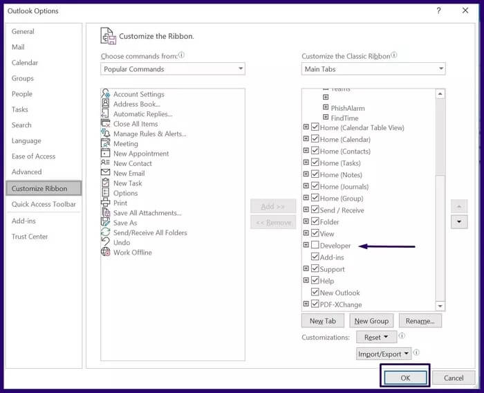Viewport: 484px width, 393px height.
Task: Click the New Email envelope icon
Action: 106,172
